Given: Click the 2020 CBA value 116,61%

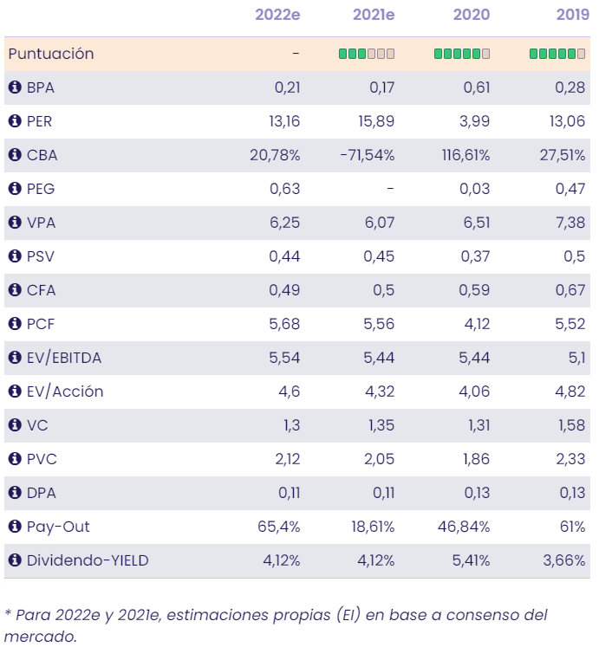Looking at the screenshot, I should click(x=465, y=155).
